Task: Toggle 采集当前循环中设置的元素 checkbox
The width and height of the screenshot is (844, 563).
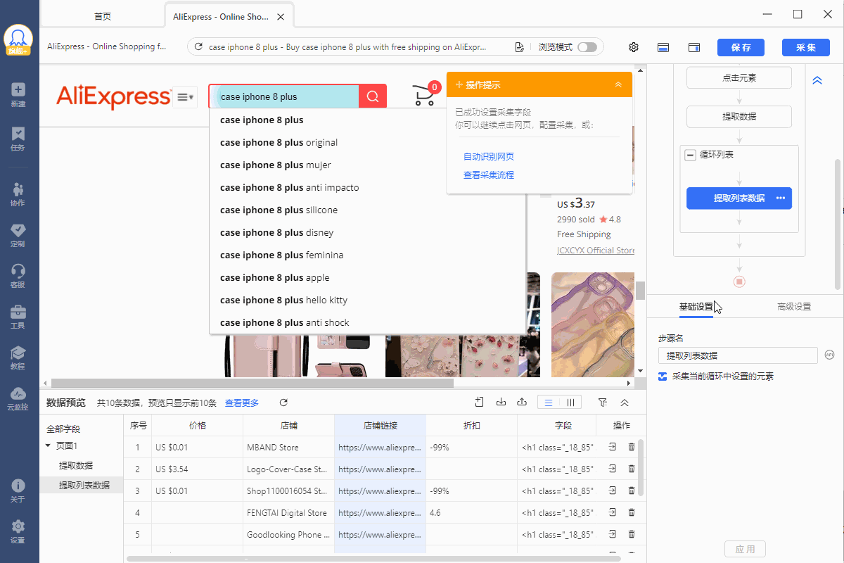Action: 662,377
